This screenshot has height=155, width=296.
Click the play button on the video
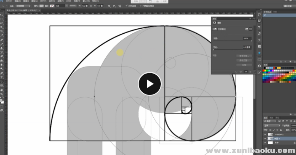(x=149, y=84)
